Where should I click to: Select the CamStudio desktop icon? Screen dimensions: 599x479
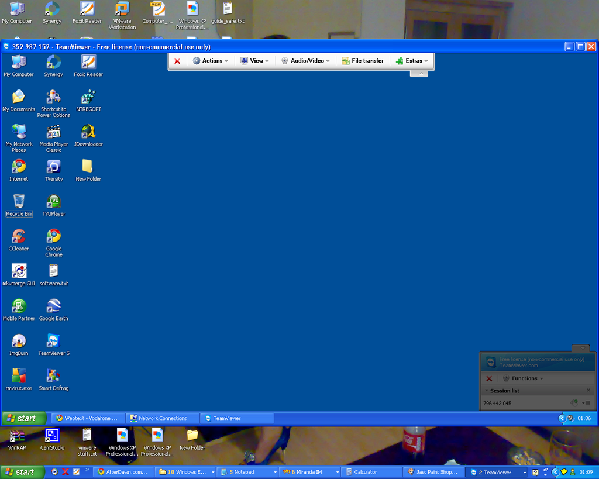[52, 439]
